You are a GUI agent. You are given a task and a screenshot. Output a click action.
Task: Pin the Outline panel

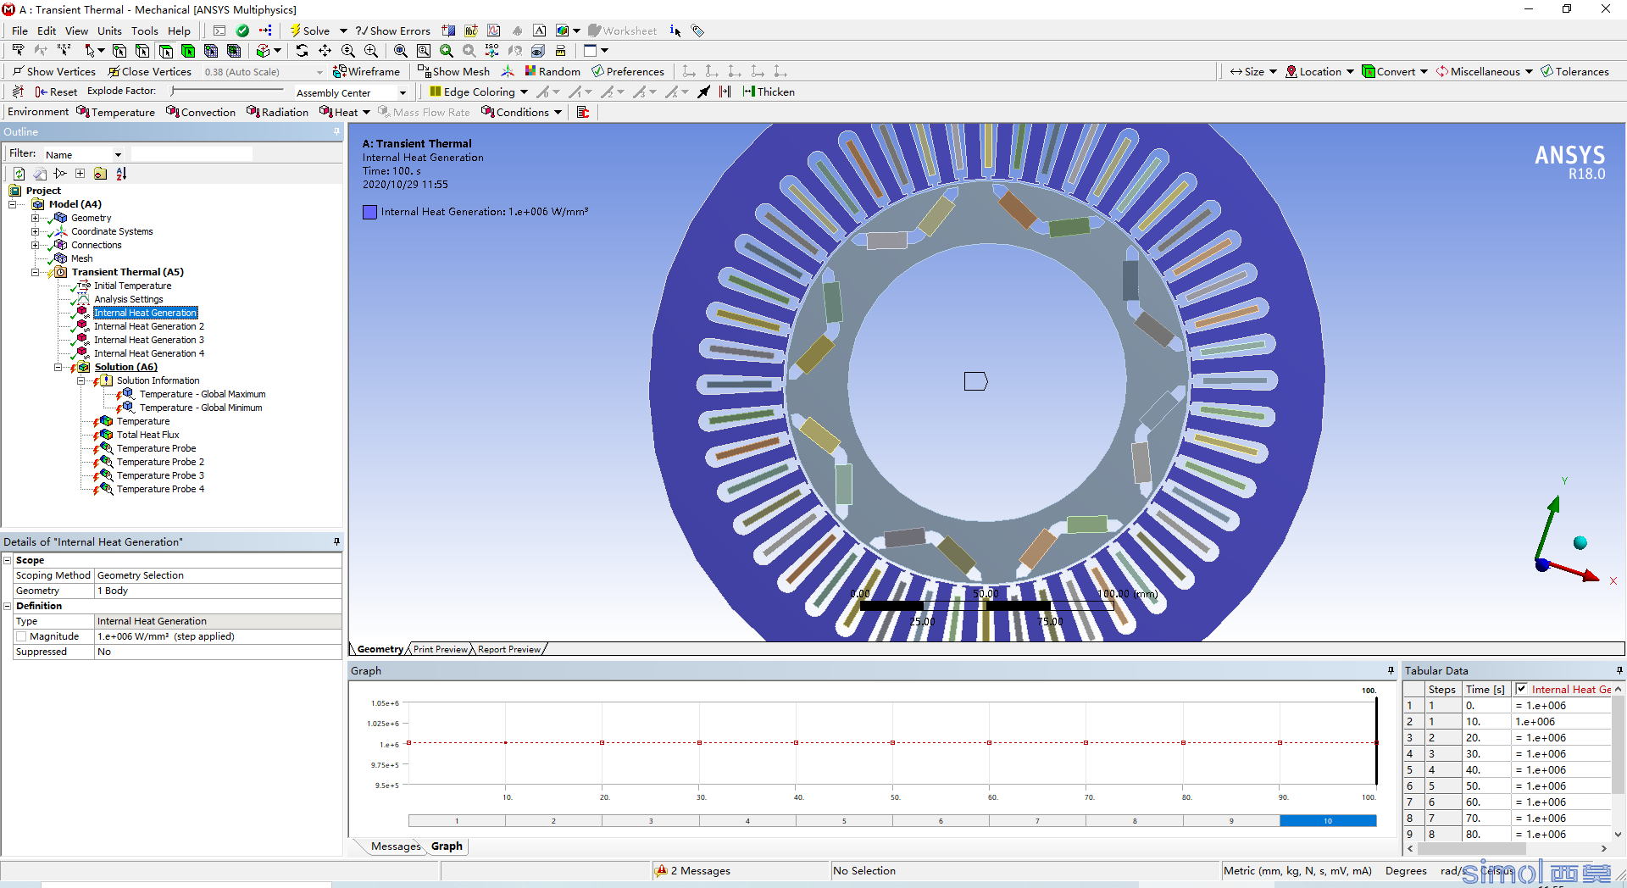pyautogui.click(x=336, y=131)
